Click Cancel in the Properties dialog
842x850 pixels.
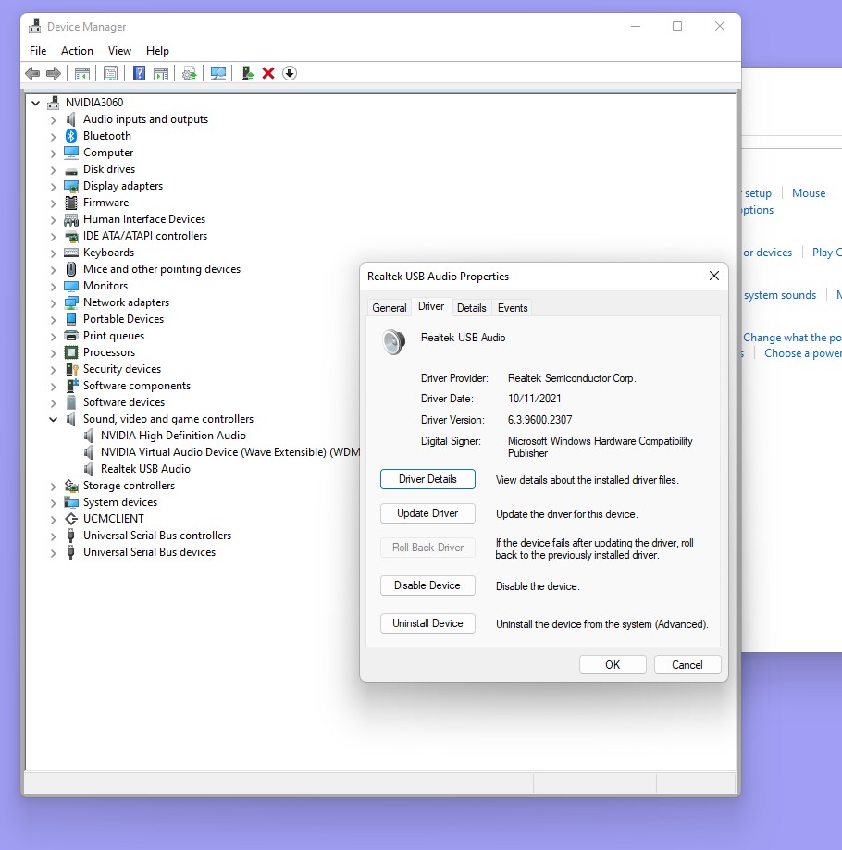(687, 665)
